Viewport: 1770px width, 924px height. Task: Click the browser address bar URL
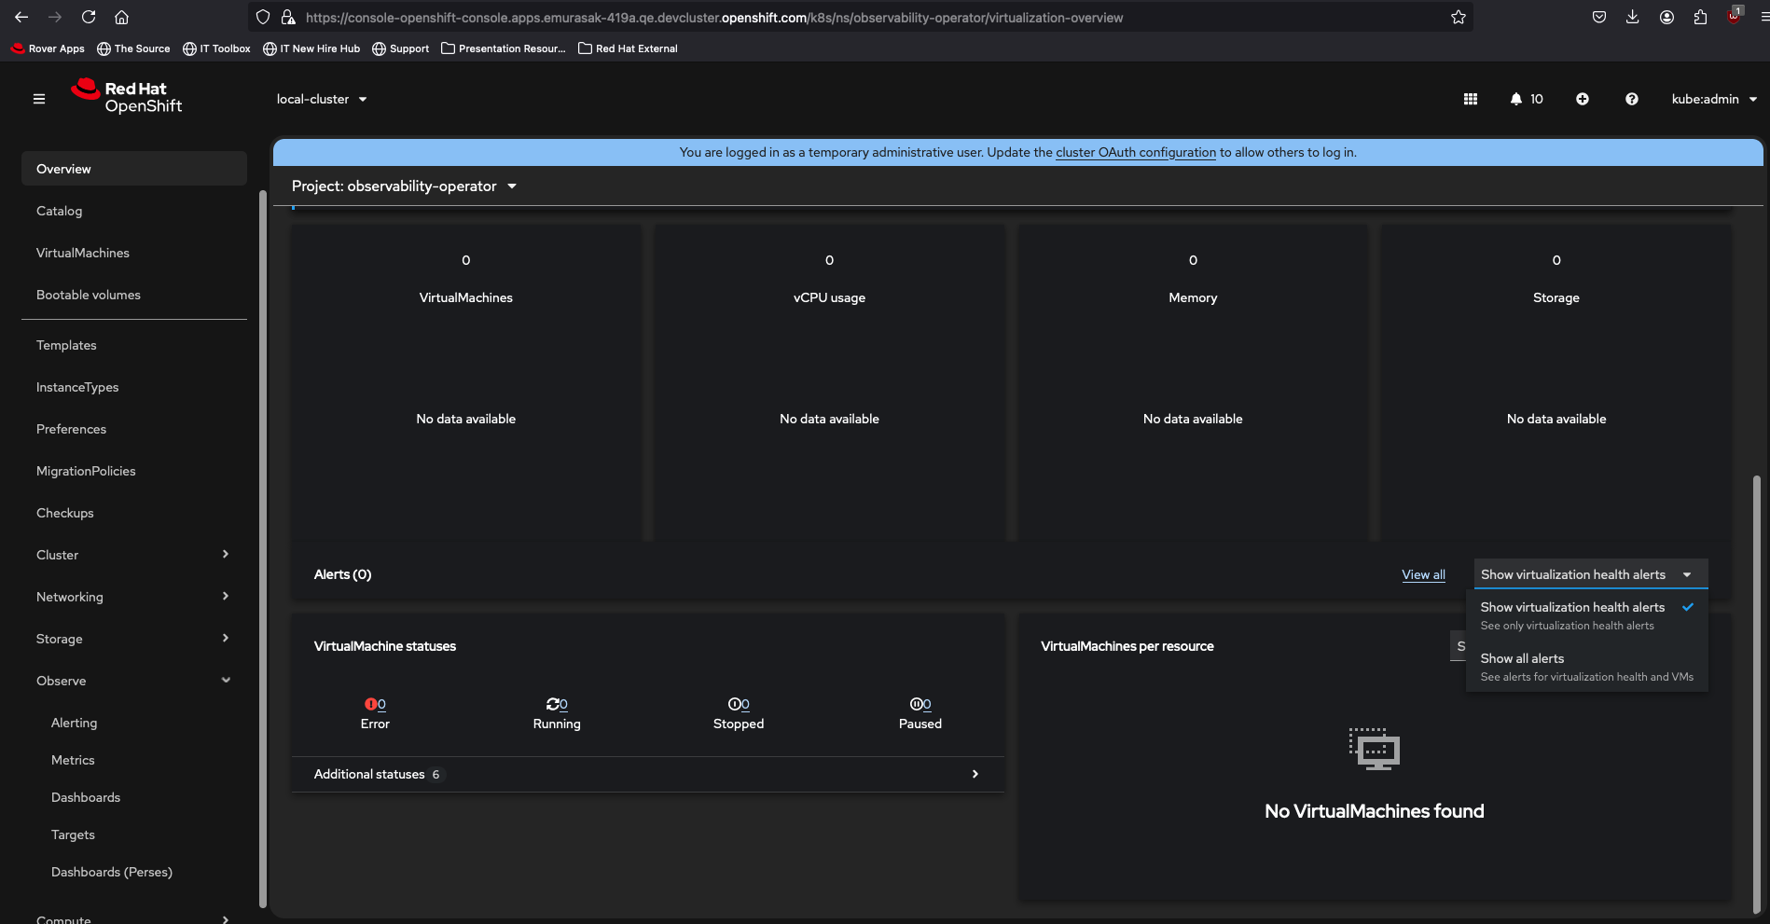tap(713, 18)
